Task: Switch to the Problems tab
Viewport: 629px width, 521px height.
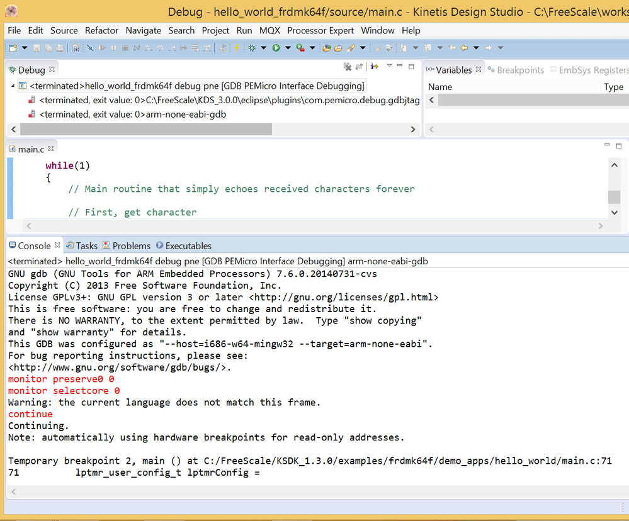Action: pos(127,245)
